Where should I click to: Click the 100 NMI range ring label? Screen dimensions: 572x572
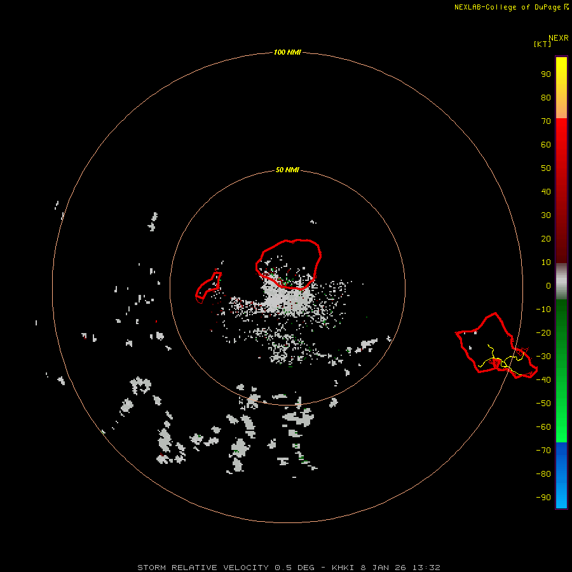pyautogui.click(x=287, y=53)
